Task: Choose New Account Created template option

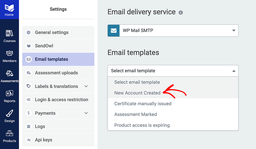Action: [x=137, y=93]
